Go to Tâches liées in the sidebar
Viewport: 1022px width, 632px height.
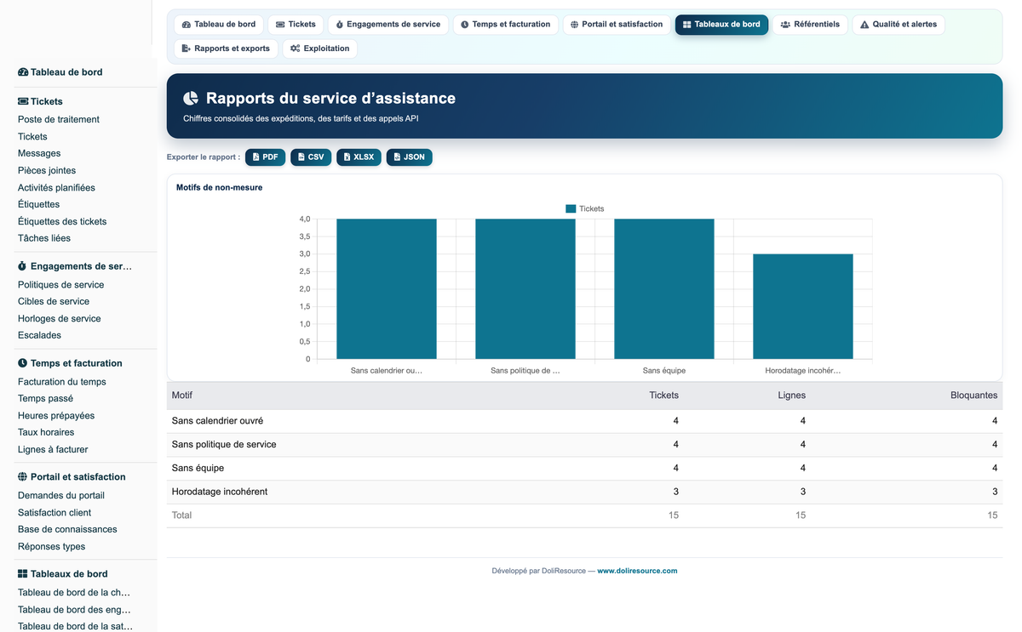point(44,239)
